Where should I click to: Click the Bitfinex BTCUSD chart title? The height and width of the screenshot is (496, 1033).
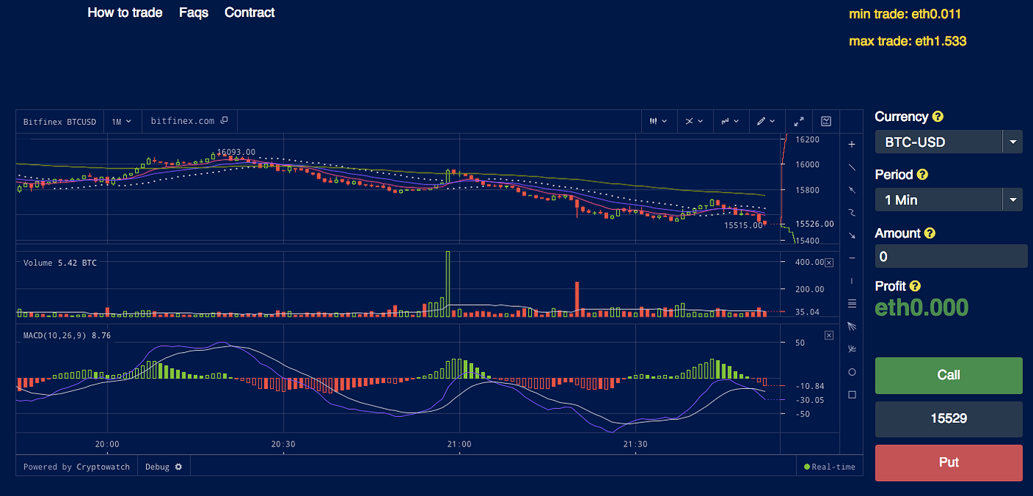pyautogui.click(x=59, y=121)
